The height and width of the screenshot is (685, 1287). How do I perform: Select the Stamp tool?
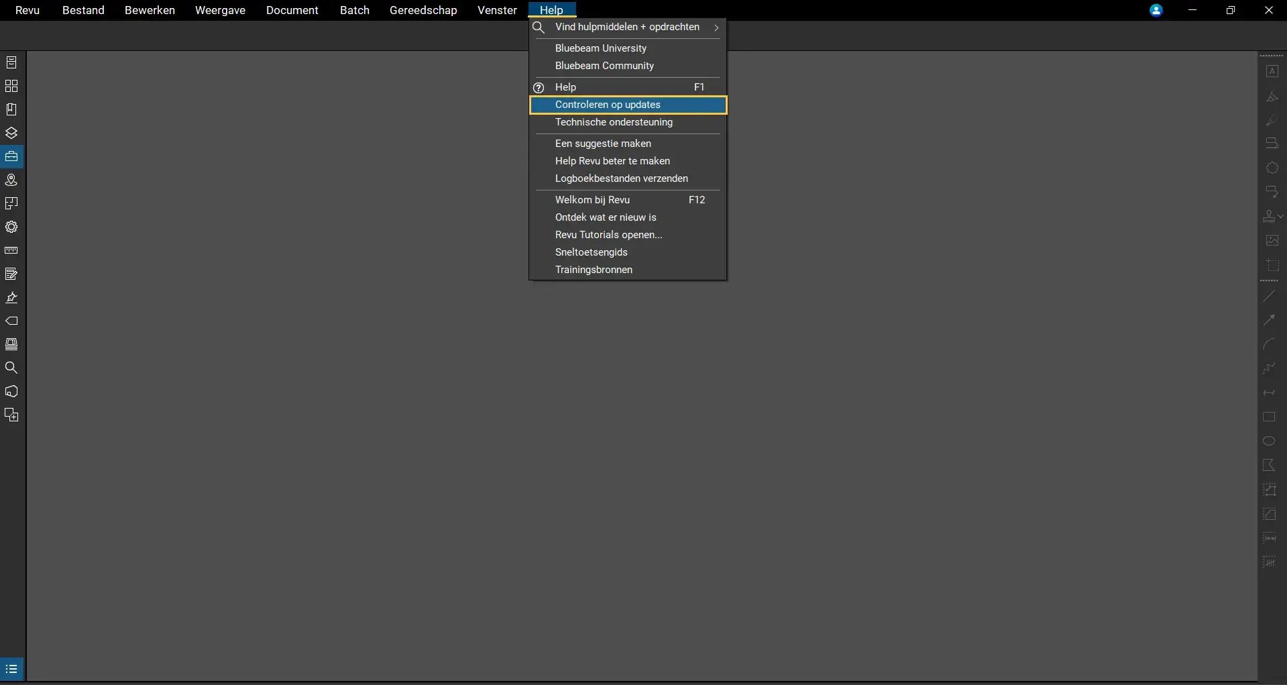click(x=1269, y=216)
